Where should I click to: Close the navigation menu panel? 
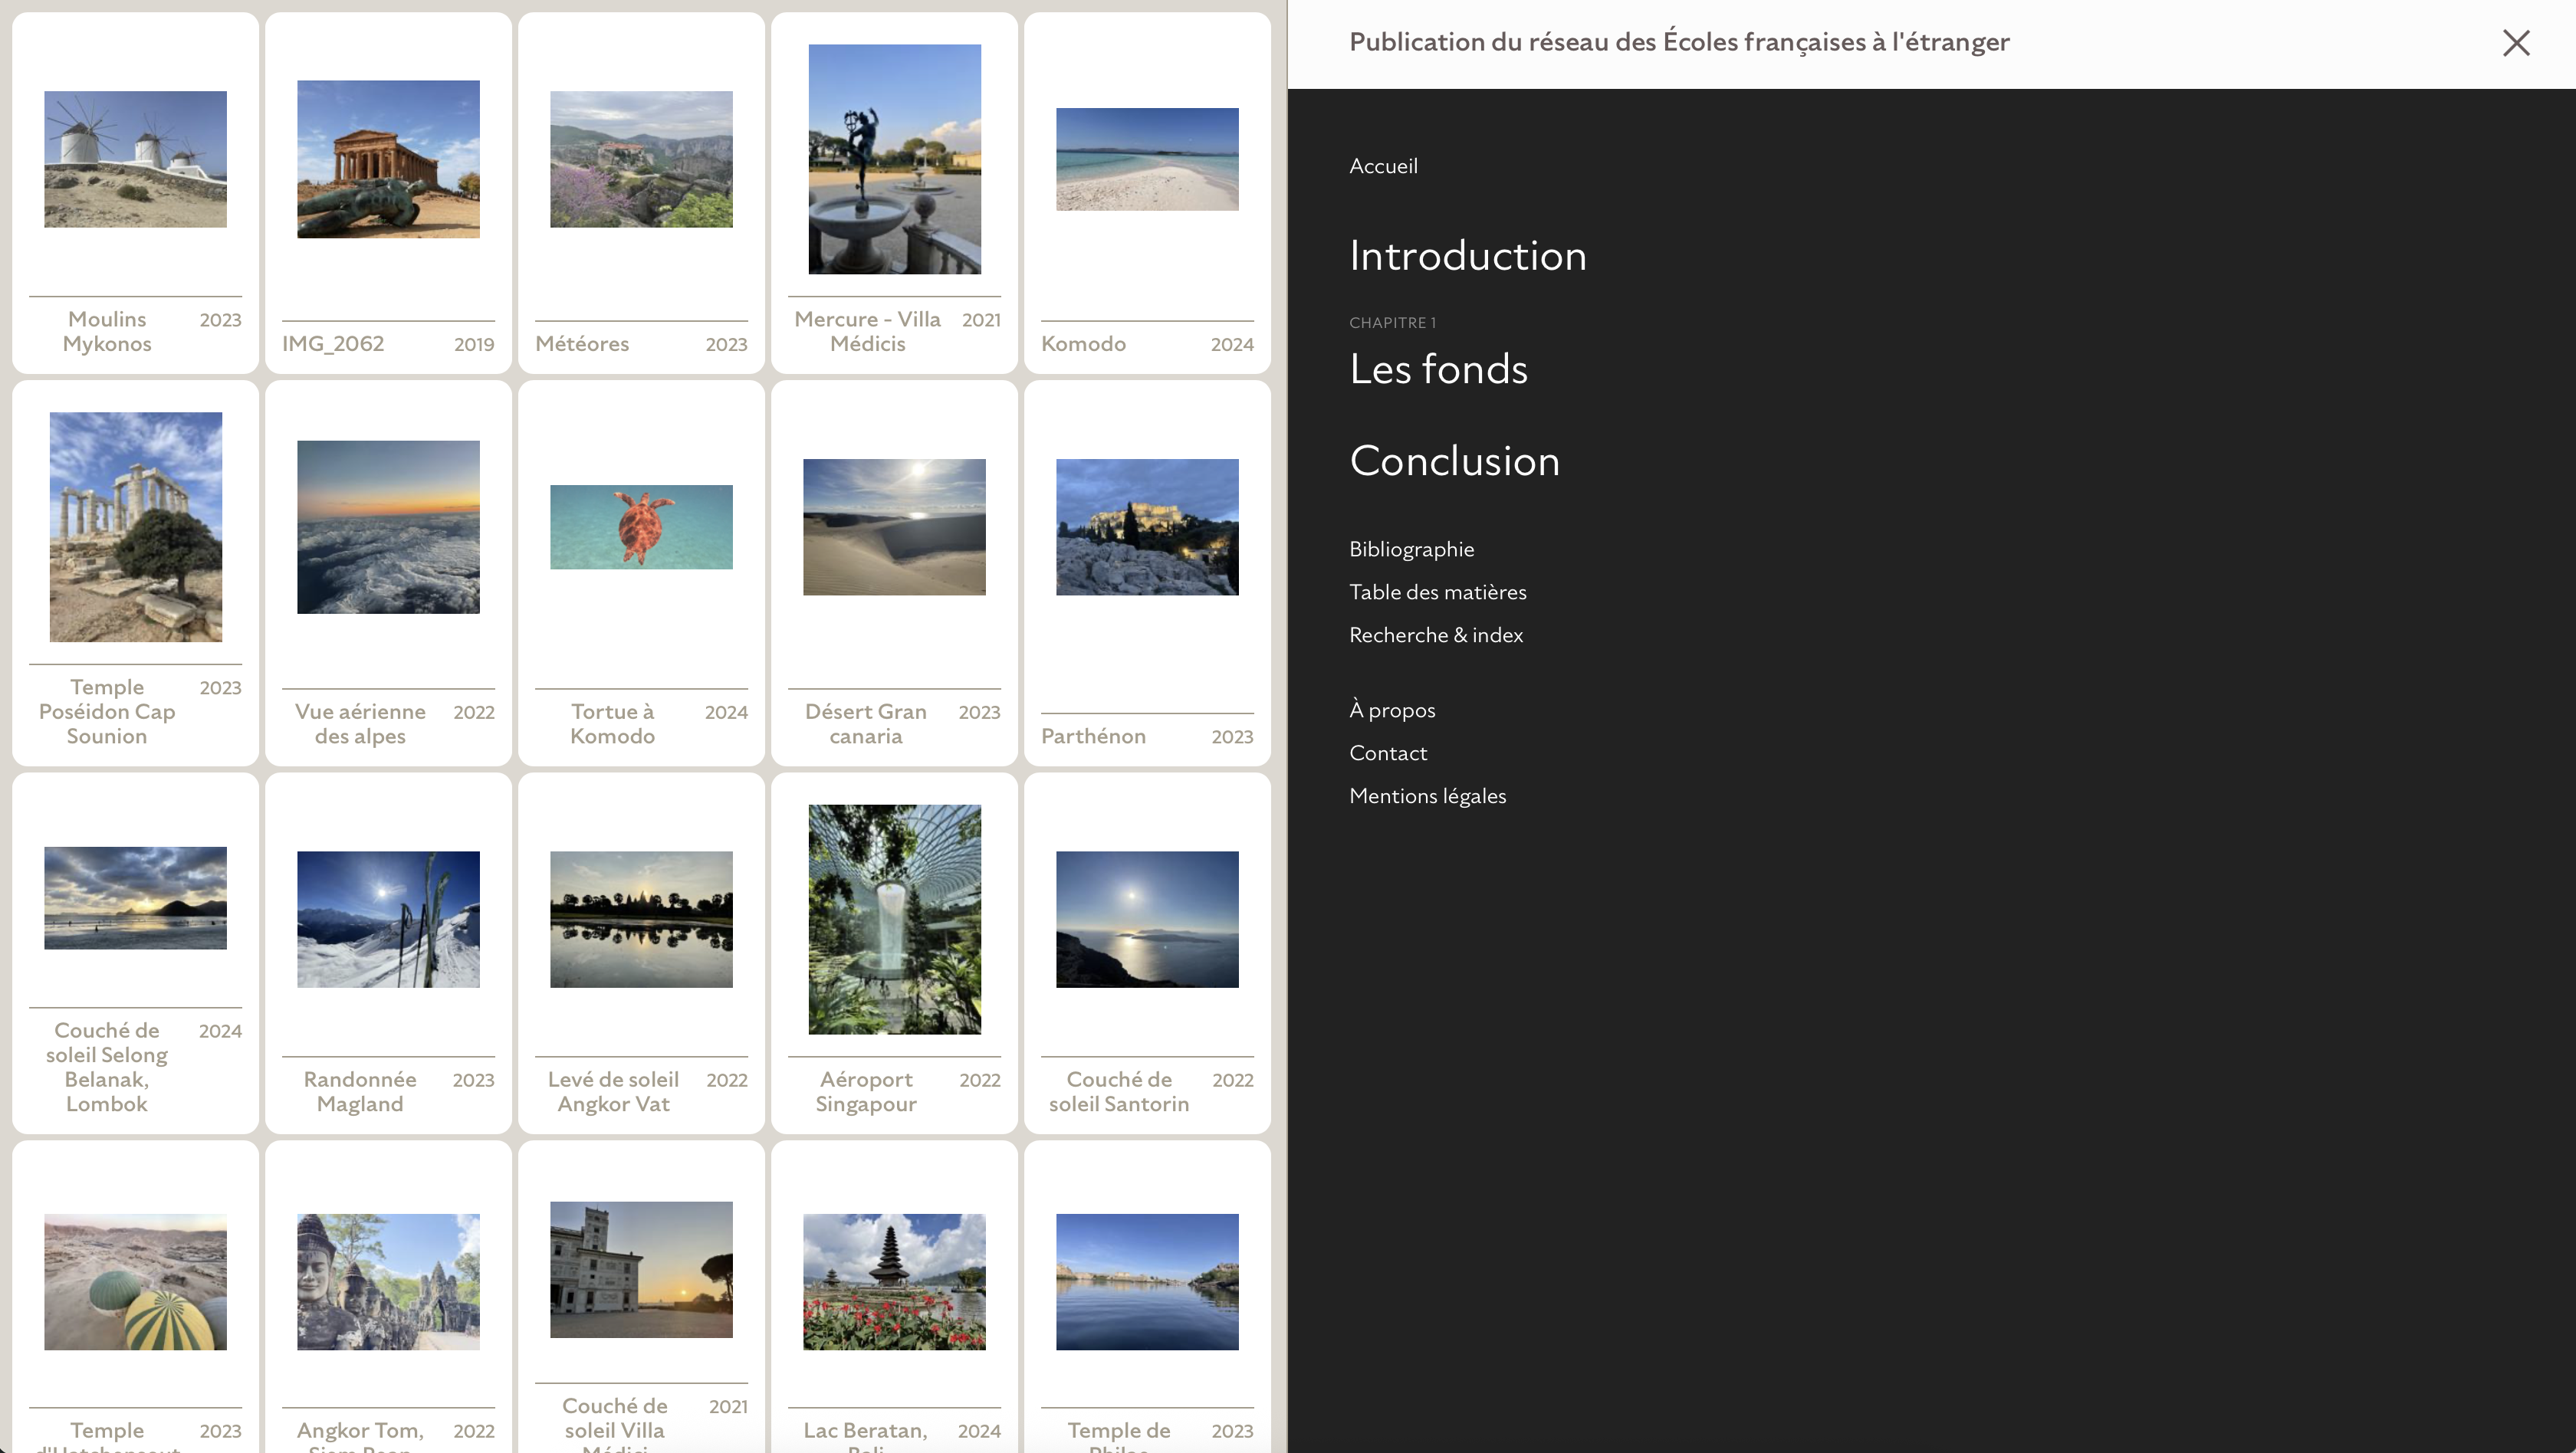(2515, 43)
